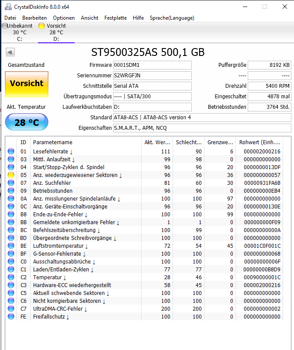Click the status orb for Start/Stopp-Zyklen row
Screen dimensions: 294x350
[11, 167]
